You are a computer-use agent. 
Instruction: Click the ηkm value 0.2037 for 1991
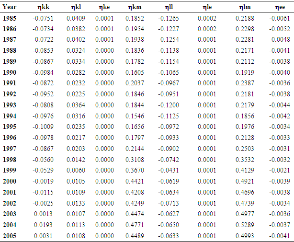pyautogui.click(x=134, y=83)
